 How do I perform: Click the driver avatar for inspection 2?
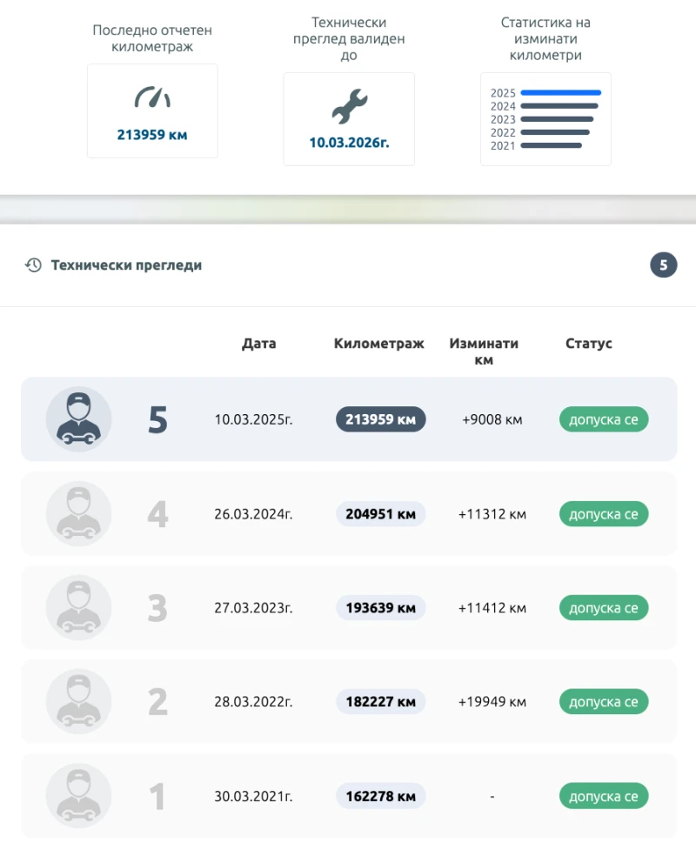(78, 701)
